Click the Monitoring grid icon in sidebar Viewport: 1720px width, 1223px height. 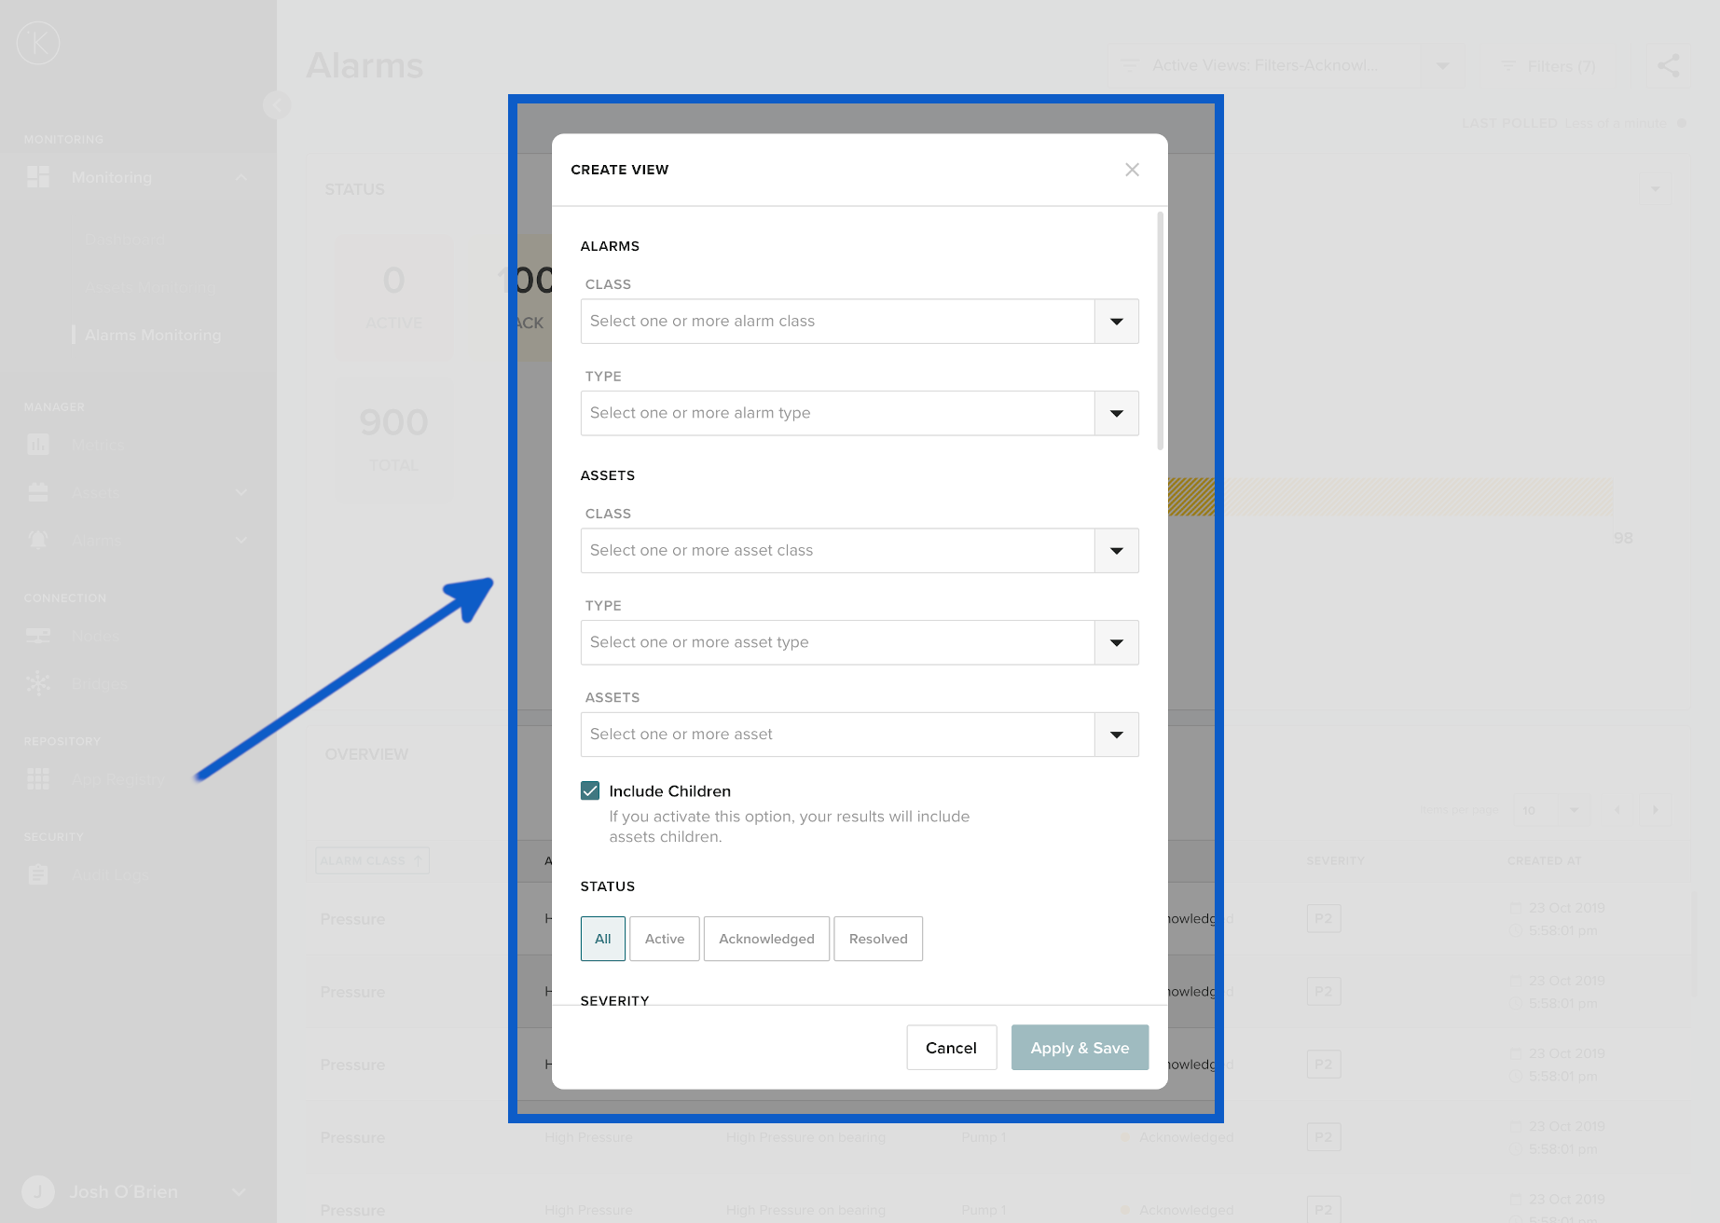(38, 177)
